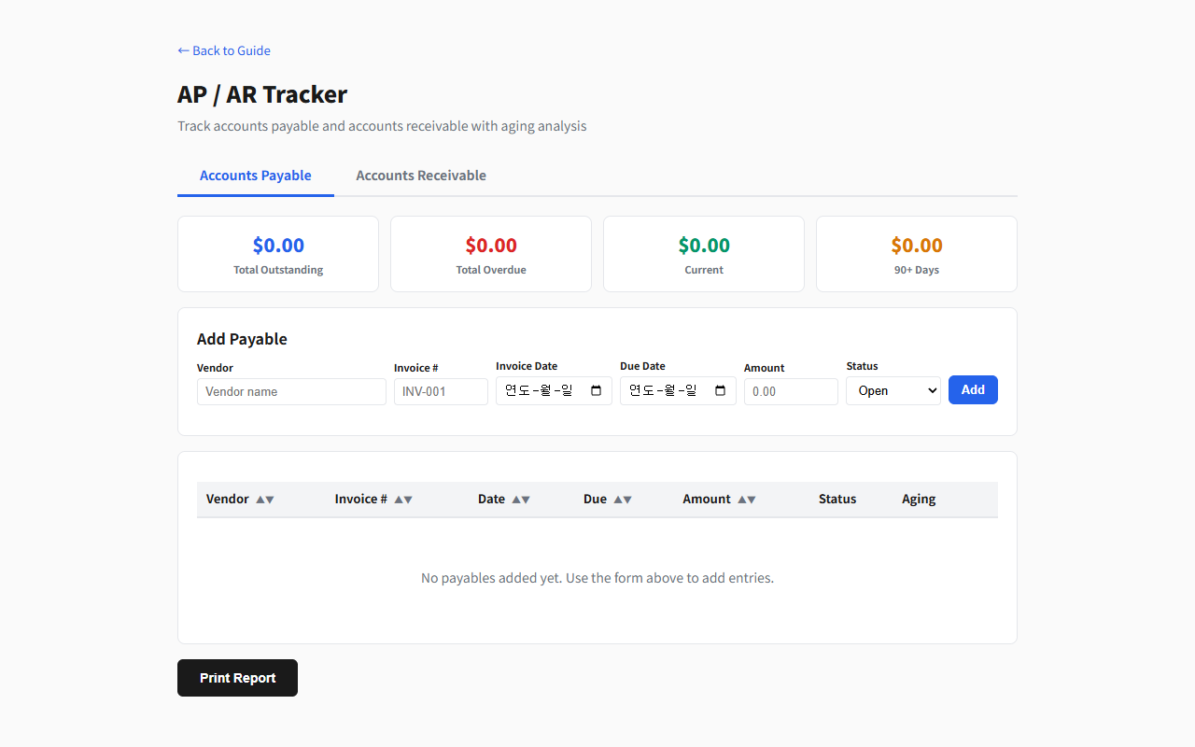Sort by Due column arrows
This screenshot has height=747, width=1195.
coord(622,500)
